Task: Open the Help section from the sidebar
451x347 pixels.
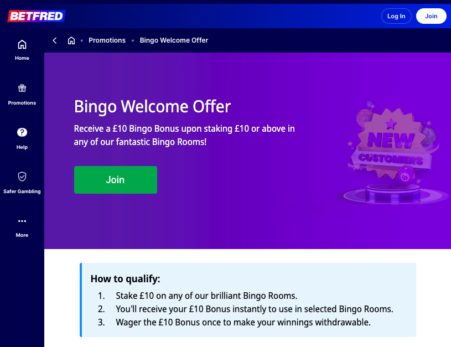Action: 22,147
